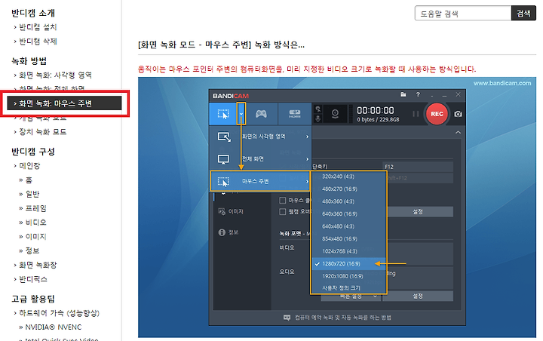Open the 이미지 tab icon in Bandicam window

coord(222,211)
